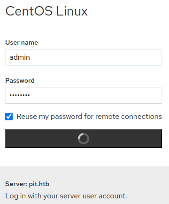Click "Log in with your server user account."

click(66, 196)
